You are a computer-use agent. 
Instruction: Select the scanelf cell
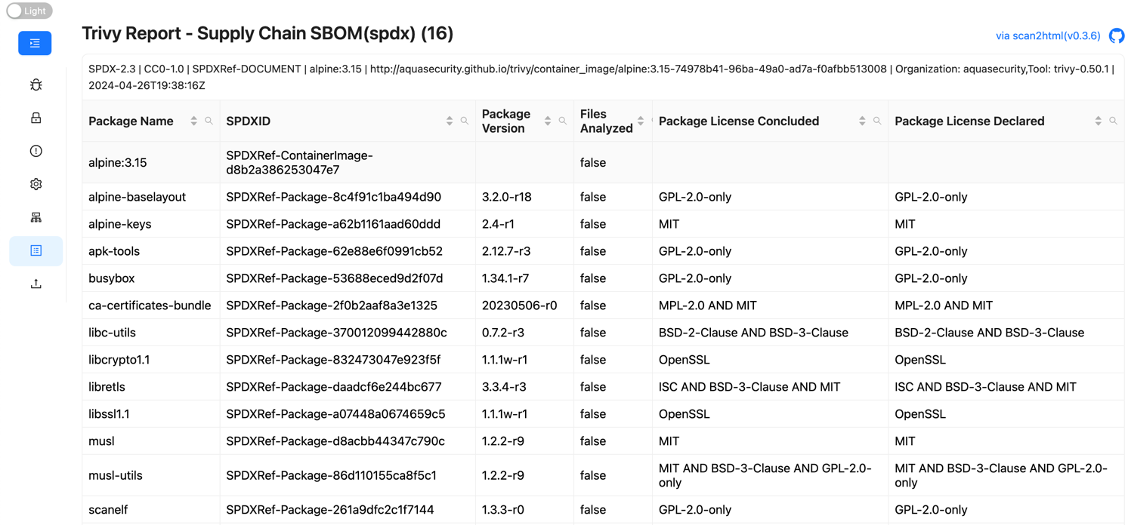151,510
